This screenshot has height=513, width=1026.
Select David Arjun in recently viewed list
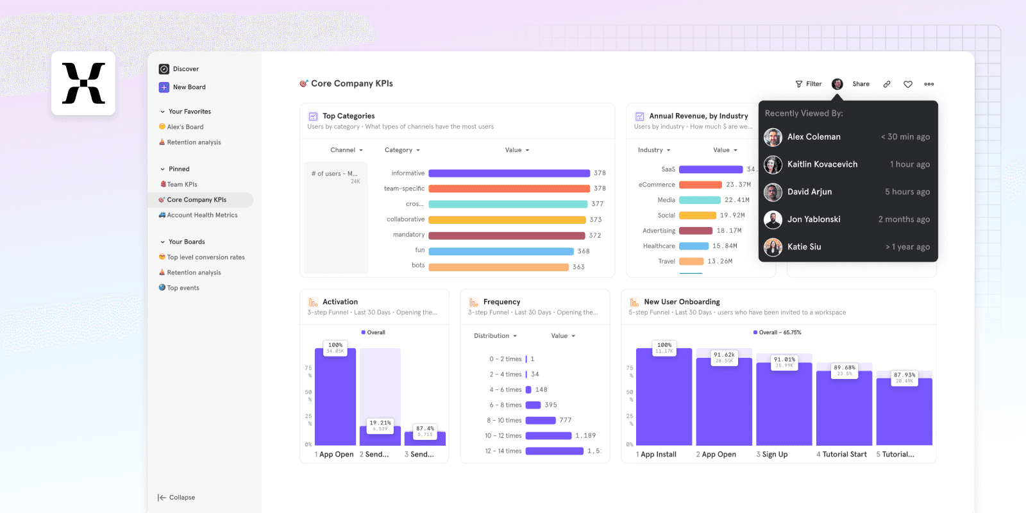click(848, 192)
